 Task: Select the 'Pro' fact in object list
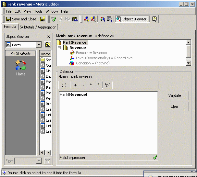click(x=46, y=93)
